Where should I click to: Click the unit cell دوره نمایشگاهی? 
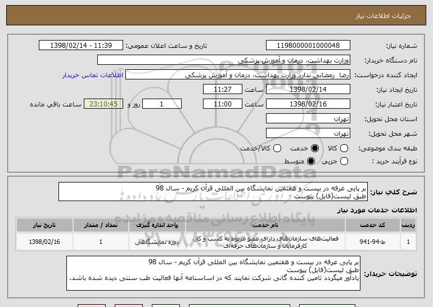coord(157,242)
